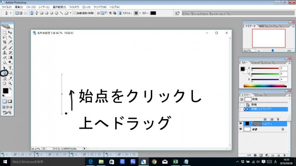296x166 pixels.
Task: Switch to Standard editing mode
Action: 5,101
